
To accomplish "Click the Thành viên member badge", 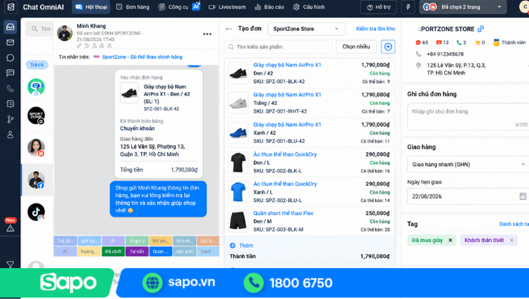I will pos(509,42).
